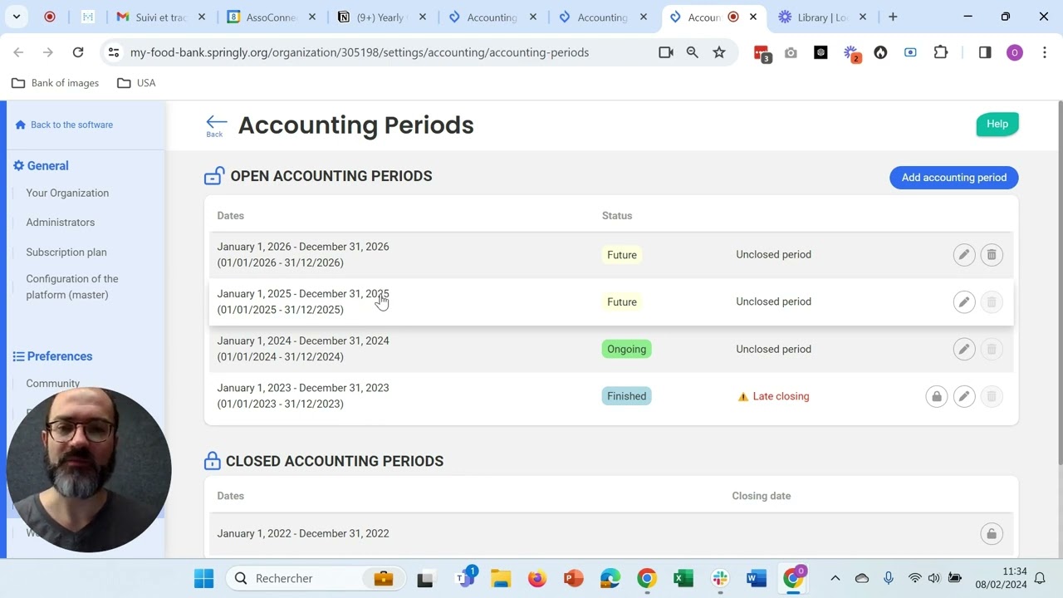
Task: Open Excel from the taskbar
Action: 683,578
